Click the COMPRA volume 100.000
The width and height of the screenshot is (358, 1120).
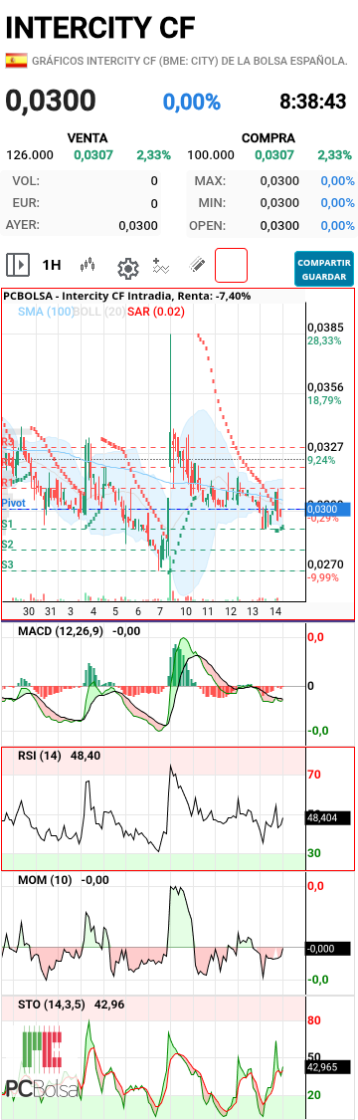[x=211, y=154]
